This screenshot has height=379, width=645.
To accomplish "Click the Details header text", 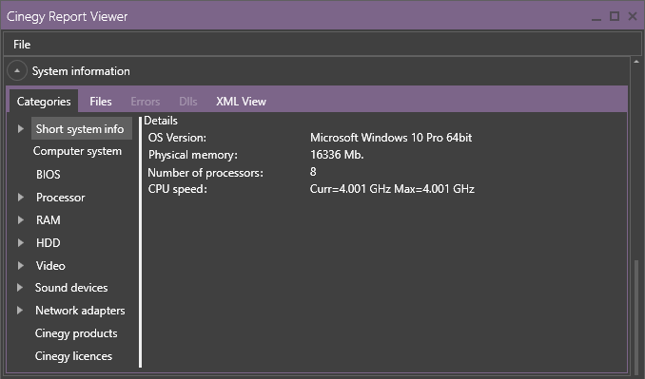I will [161, 121].
